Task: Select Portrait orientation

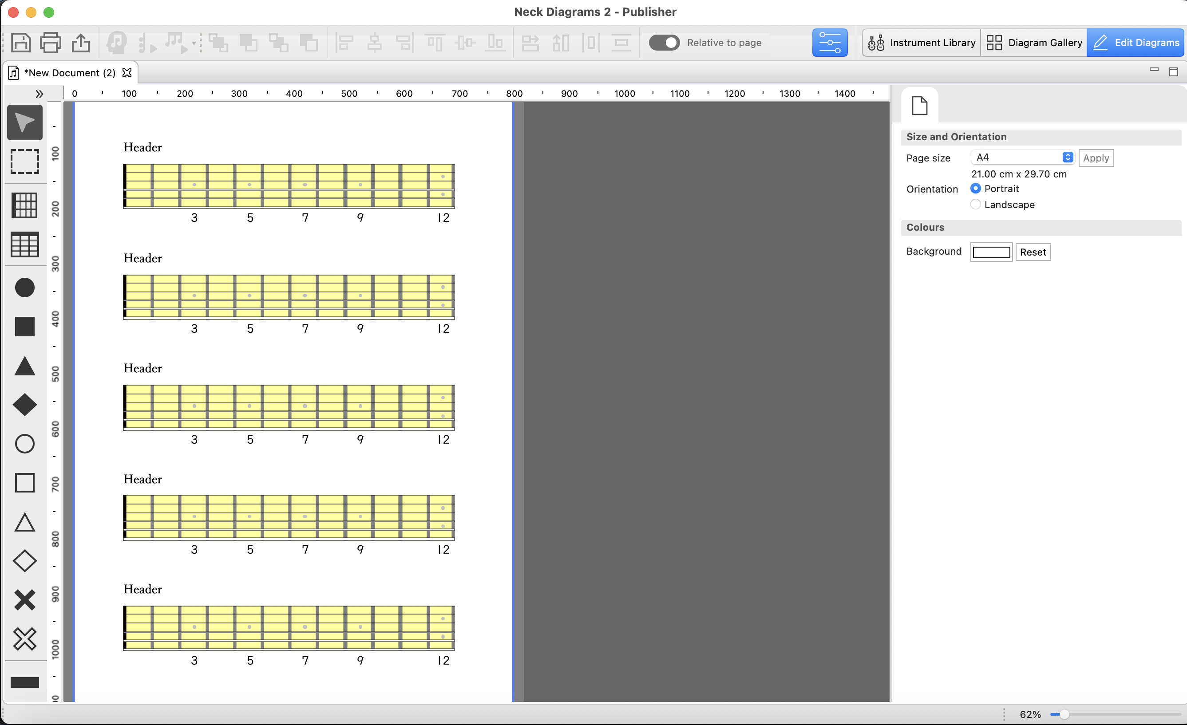Action: click(x=976, y=188)
